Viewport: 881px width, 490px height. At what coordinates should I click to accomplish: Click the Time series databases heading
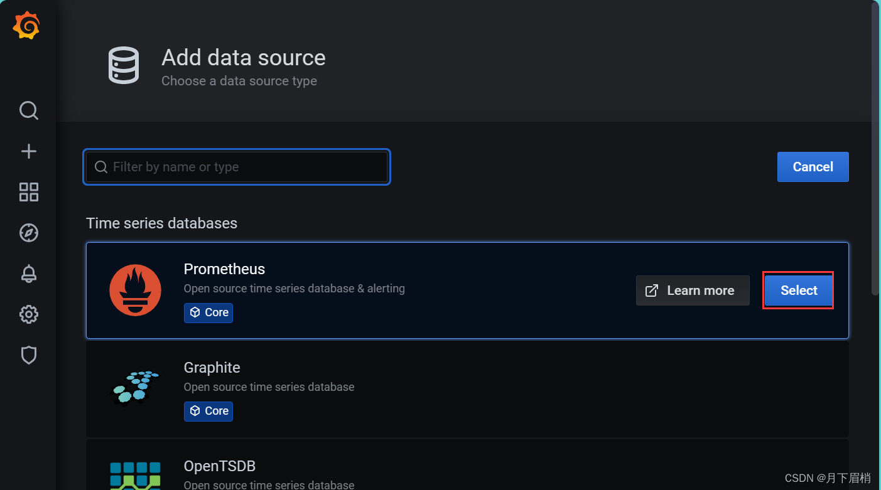[x=161, y=223]
